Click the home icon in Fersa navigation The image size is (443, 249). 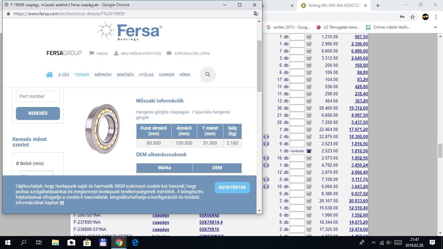coord(49,75)
